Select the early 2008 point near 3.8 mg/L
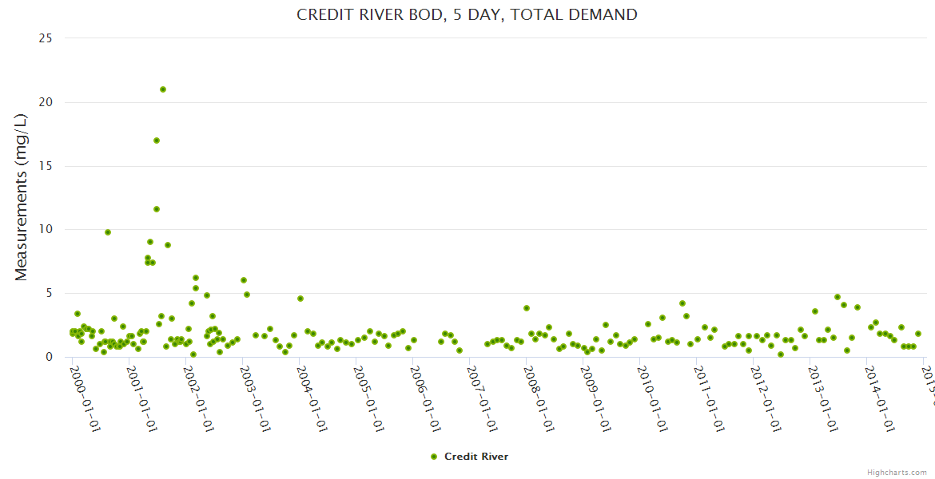The height and width of the screenshot is (479, 935). click(527, 308)
